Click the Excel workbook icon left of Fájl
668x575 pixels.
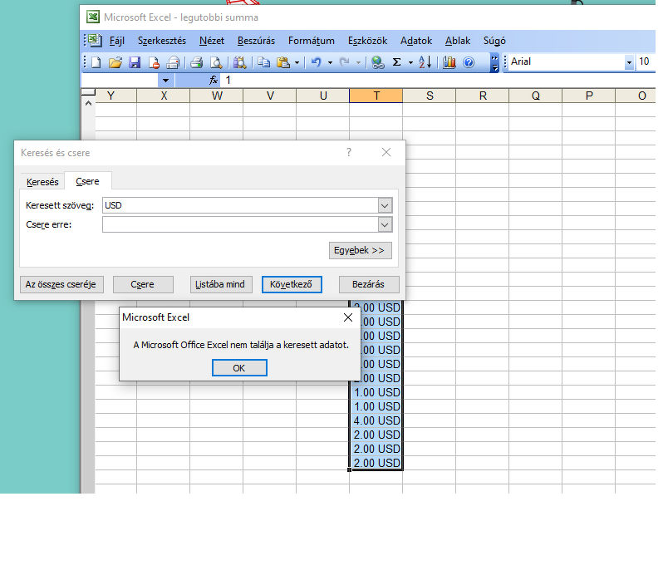(x=95, y=41)
